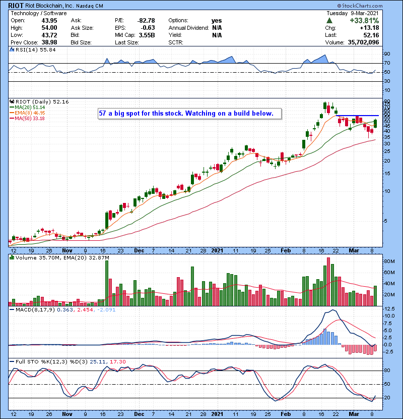
Task: Click the 'Feb' label on the price chart axis
Action: pyautogui.click(x=286, y=251)
